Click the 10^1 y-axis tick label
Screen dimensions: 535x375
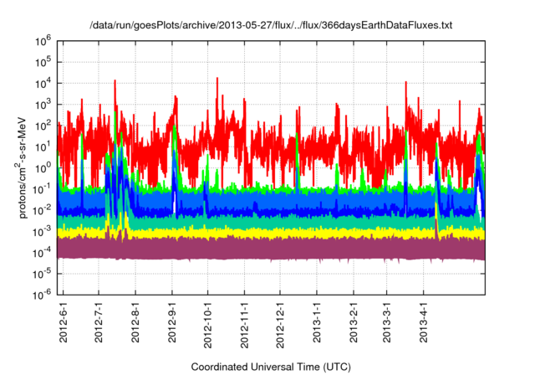coord(43,147)
